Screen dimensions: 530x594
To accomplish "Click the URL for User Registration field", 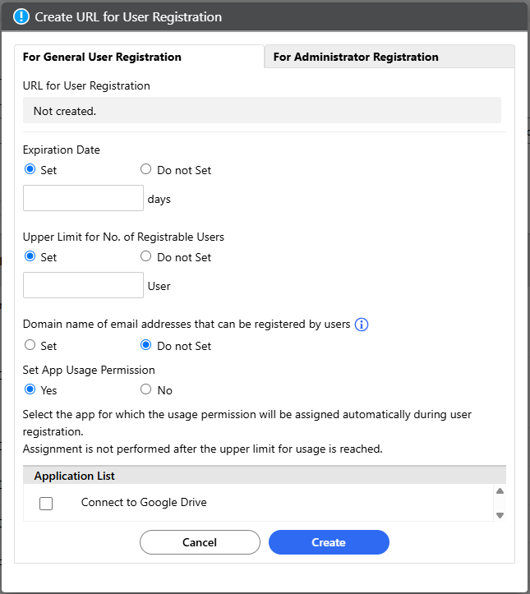I will (x=262, y=110).
